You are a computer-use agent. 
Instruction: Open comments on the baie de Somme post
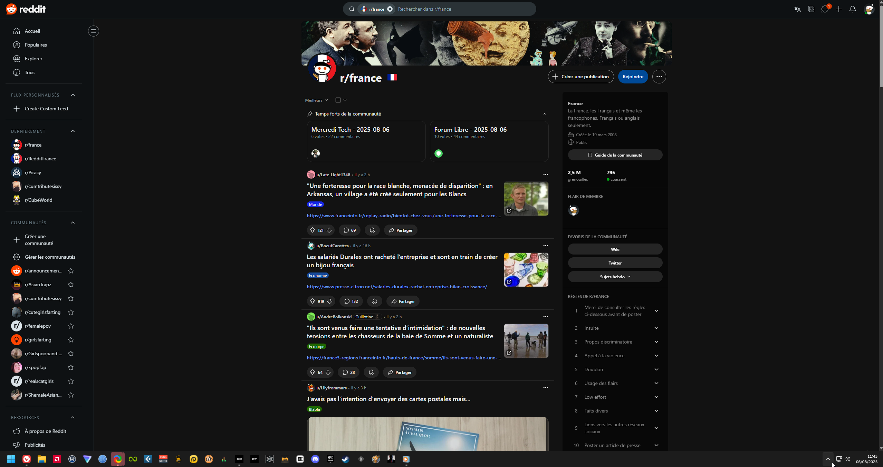348,372
